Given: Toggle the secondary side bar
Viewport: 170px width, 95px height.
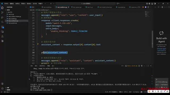Looking at the screenshot, I should click(155, 3).
